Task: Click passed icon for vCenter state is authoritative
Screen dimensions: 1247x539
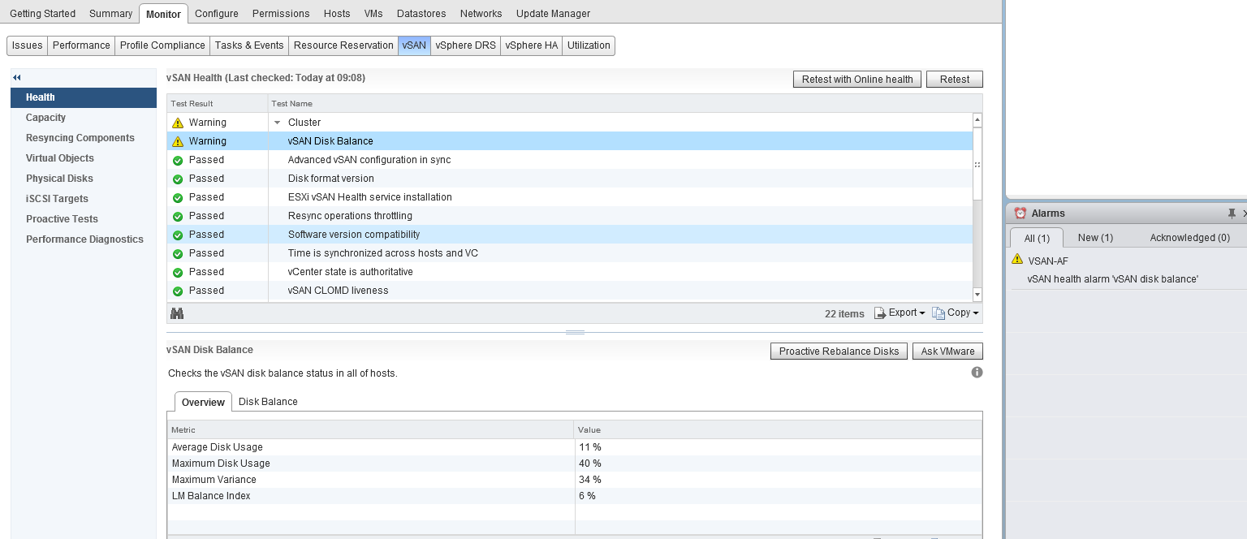Action: [178, 272]
